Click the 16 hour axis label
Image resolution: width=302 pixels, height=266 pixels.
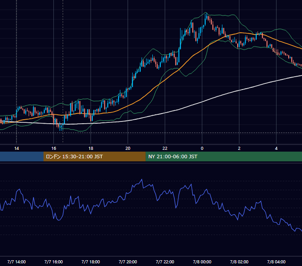[54, 149]
